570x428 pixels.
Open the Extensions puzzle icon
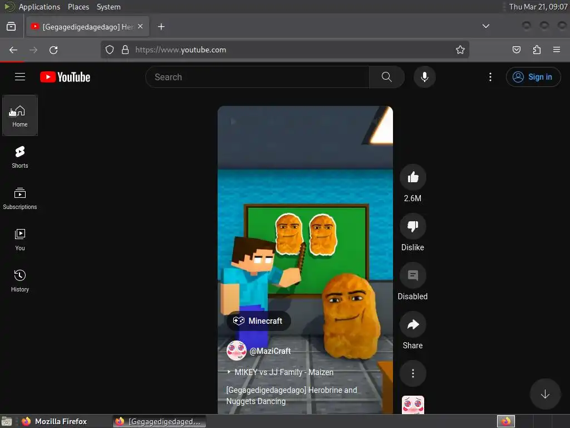tap(537, 50)
